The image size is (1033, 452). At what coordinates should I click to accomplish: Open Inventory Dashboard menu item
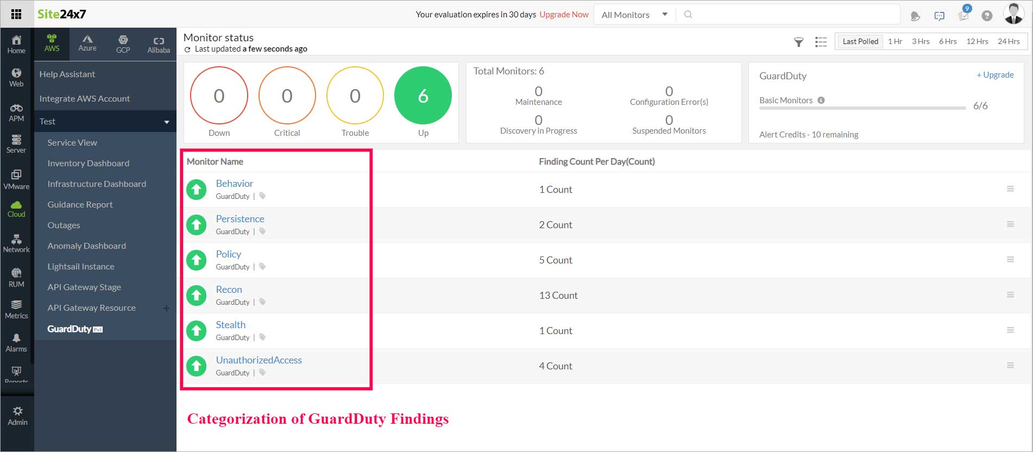tap(88, 163)
